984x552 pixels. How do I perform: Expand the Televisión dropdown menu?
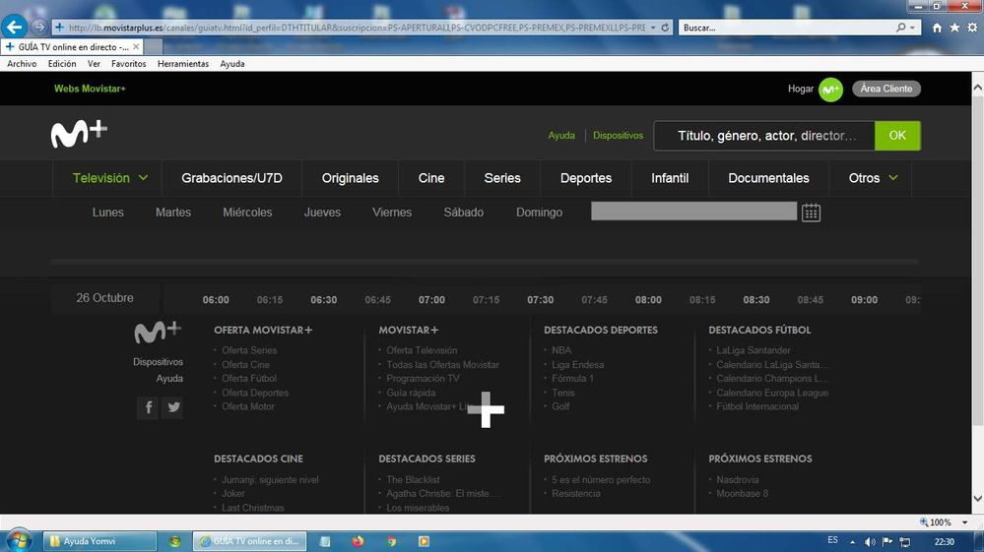pos(110,178)
